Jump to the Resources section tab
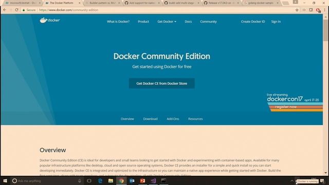The image size is (329, 185). [195, 119]
